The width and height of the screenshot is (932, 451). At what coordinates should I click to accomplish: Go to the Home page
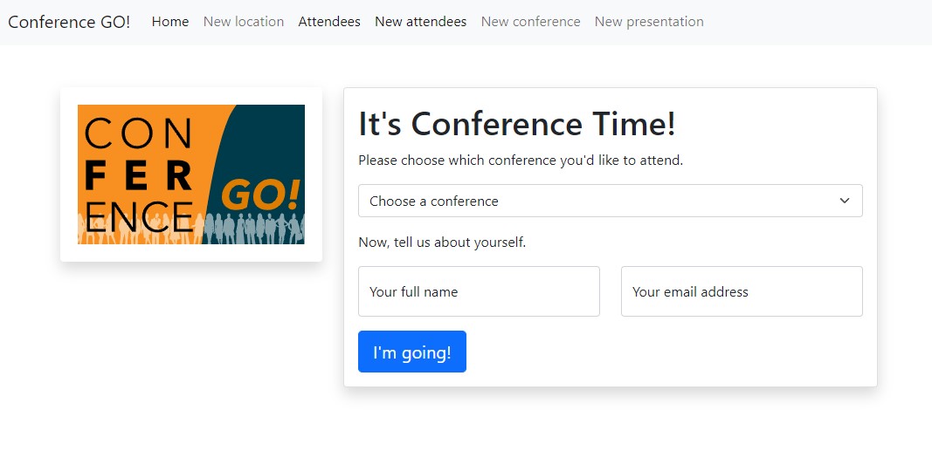pyautogui.click(x=170, y=22)
